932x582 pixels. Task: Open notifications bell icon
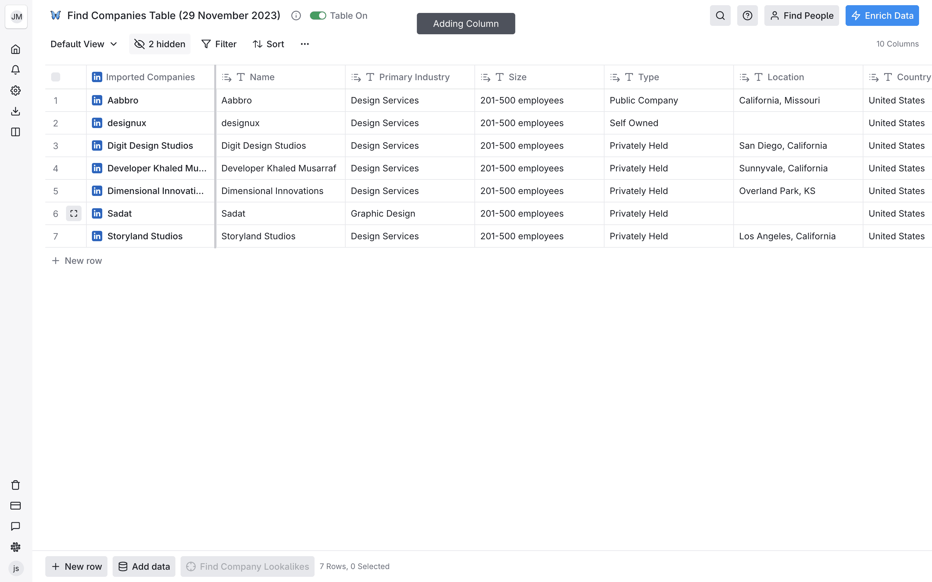point(16,70)
